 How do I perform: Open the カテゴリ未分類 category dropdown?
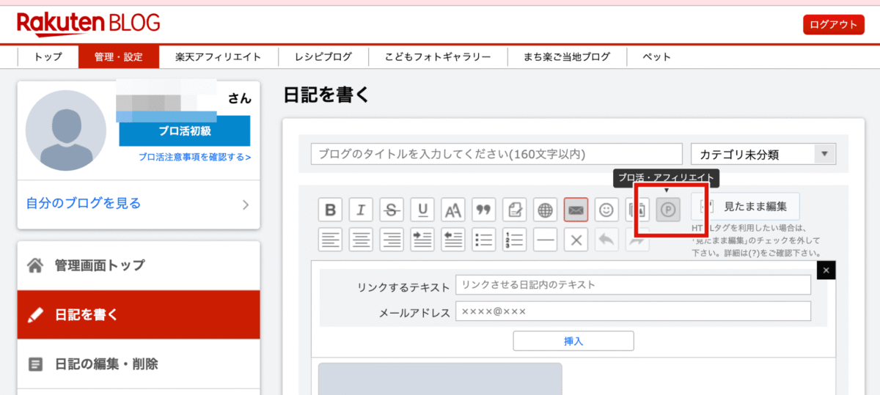point(763,154)
